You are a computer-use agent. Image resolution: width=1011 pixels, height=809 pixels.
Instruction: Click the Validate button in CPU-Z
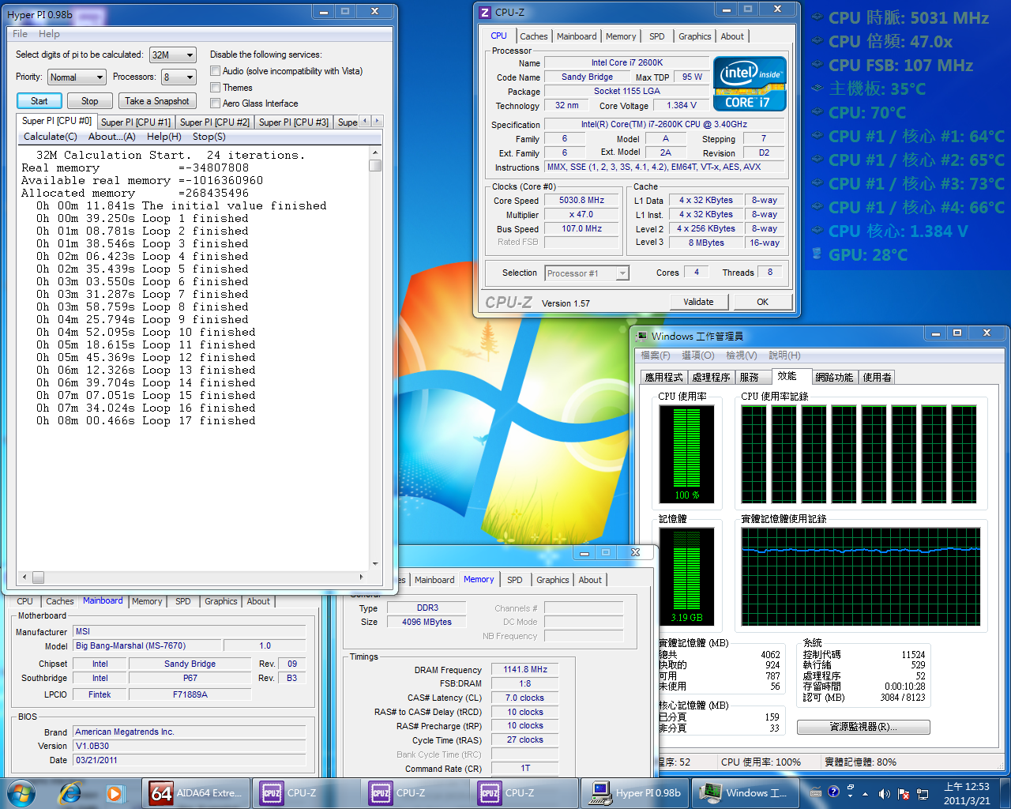[698, 302]
